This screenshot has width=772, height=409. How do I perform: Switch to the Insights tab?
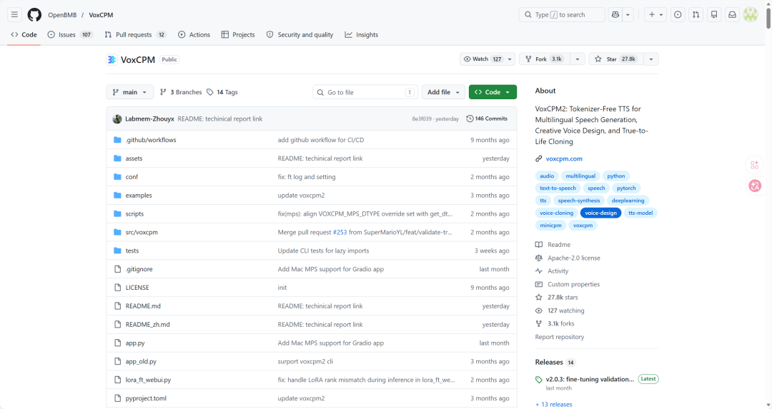362,35
